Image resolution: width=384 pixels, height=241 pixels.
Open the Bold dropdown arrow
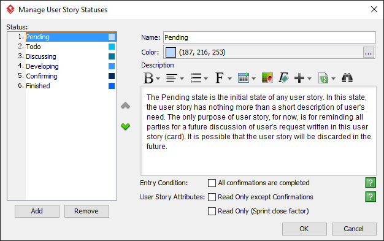tap(158, 78)
